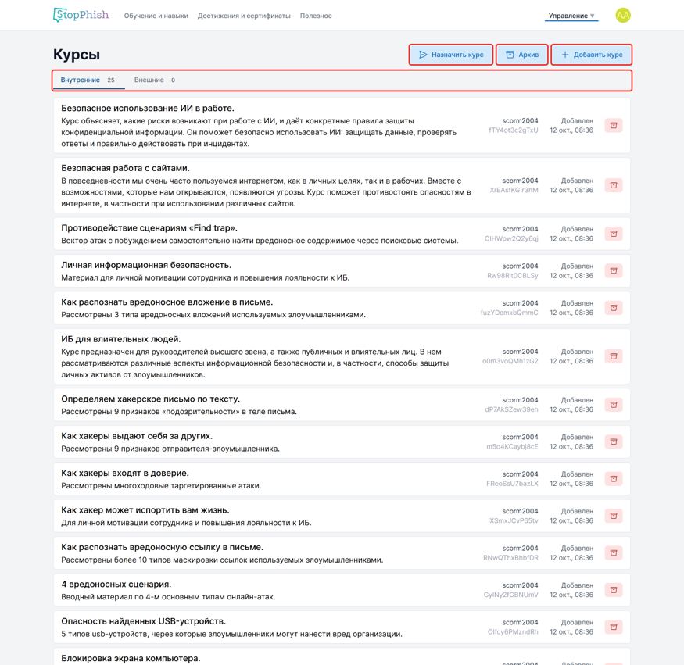Archive "Опасность найденных USB-устройств" course
The height and width of the screenshot is (665, 684).
[614, 627]
